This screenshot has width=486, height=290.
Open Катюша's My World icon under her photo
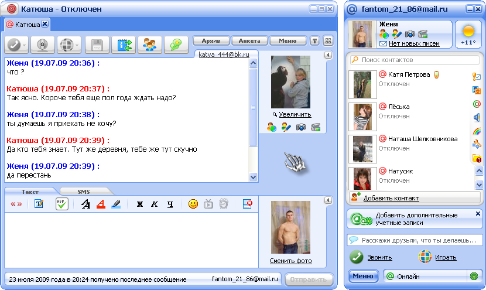(272, 127)
